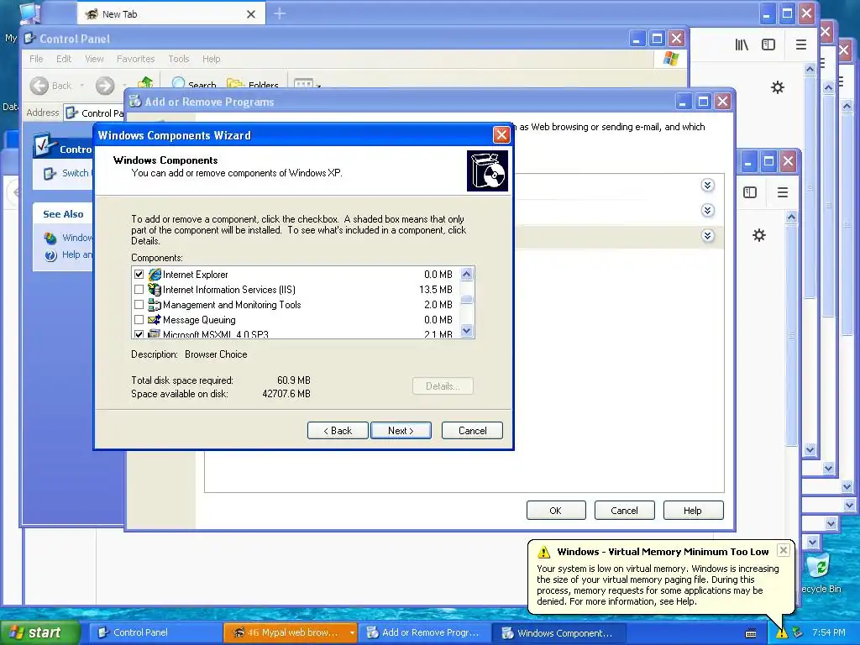
Task: Toggle sidebar icon in lower browser window
Action: coord(750,192)
